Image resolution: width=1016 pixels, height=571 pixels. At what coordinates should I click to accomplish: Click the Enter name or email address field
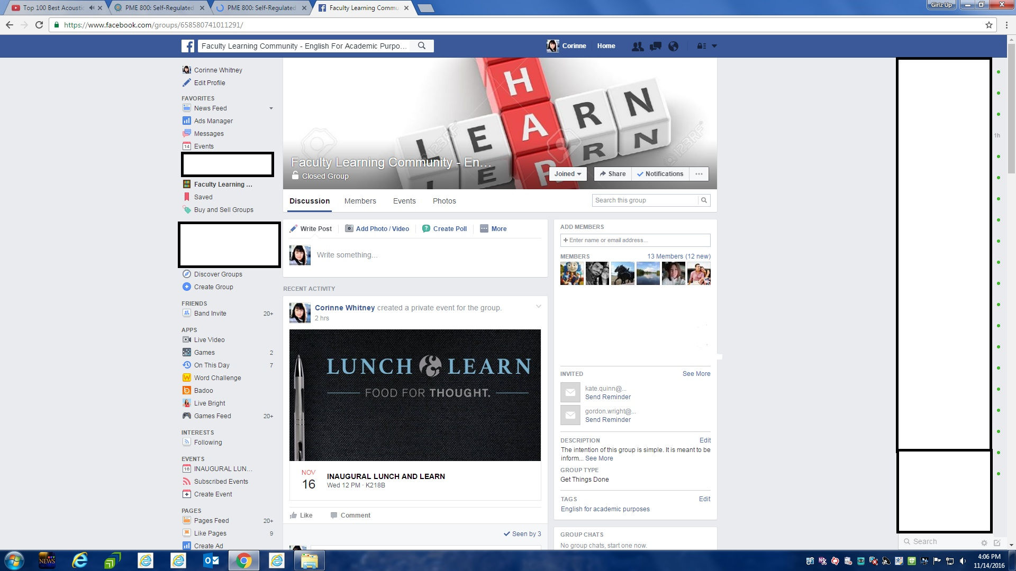pos(635,240)
